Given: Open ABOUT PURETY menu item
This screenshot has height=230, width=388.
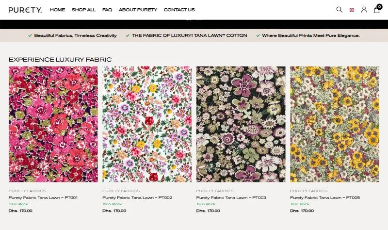Looking at the screenshot, I should pyautogui.click(x=138, y=10).
